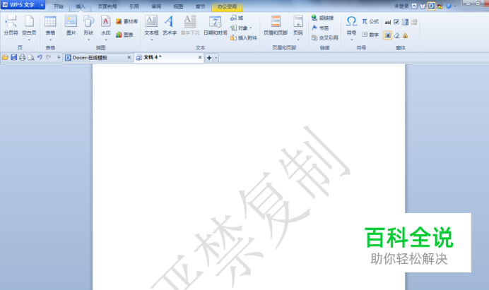Insert a field (域)
Screen dimensions: 489x290
tap(237, 18)
